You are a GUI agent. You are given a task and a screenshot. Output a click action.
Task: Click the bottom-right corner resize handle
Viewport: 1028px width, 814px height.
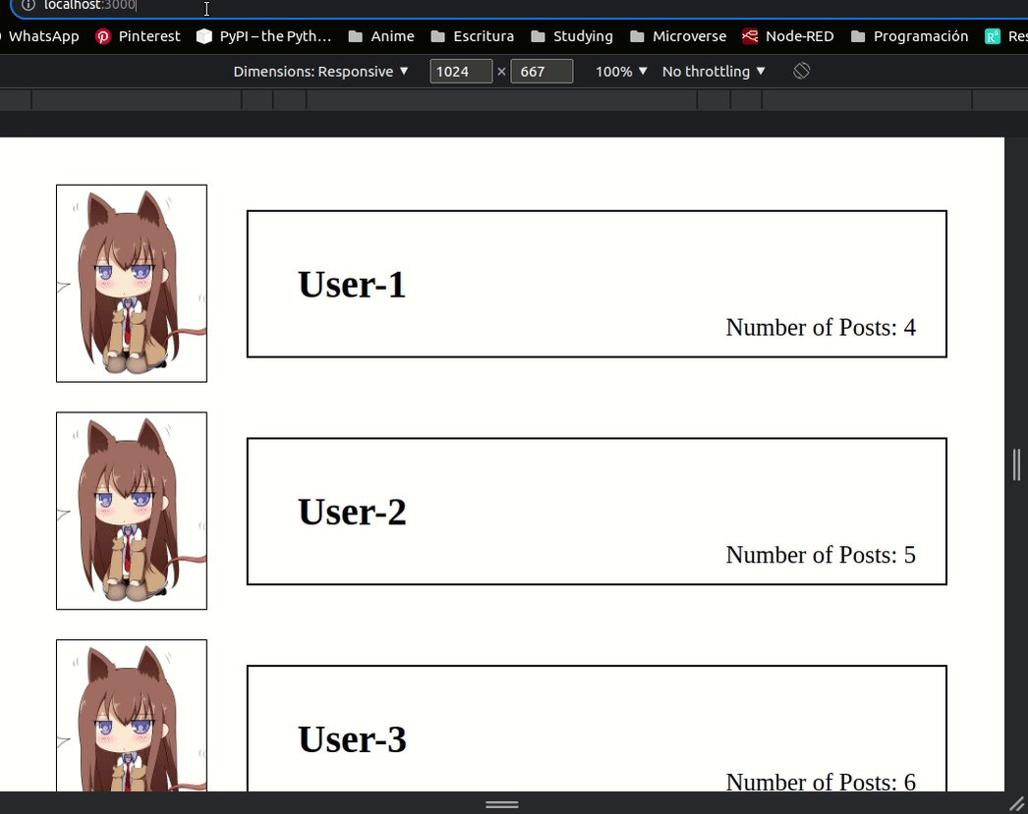(1016, 803)
